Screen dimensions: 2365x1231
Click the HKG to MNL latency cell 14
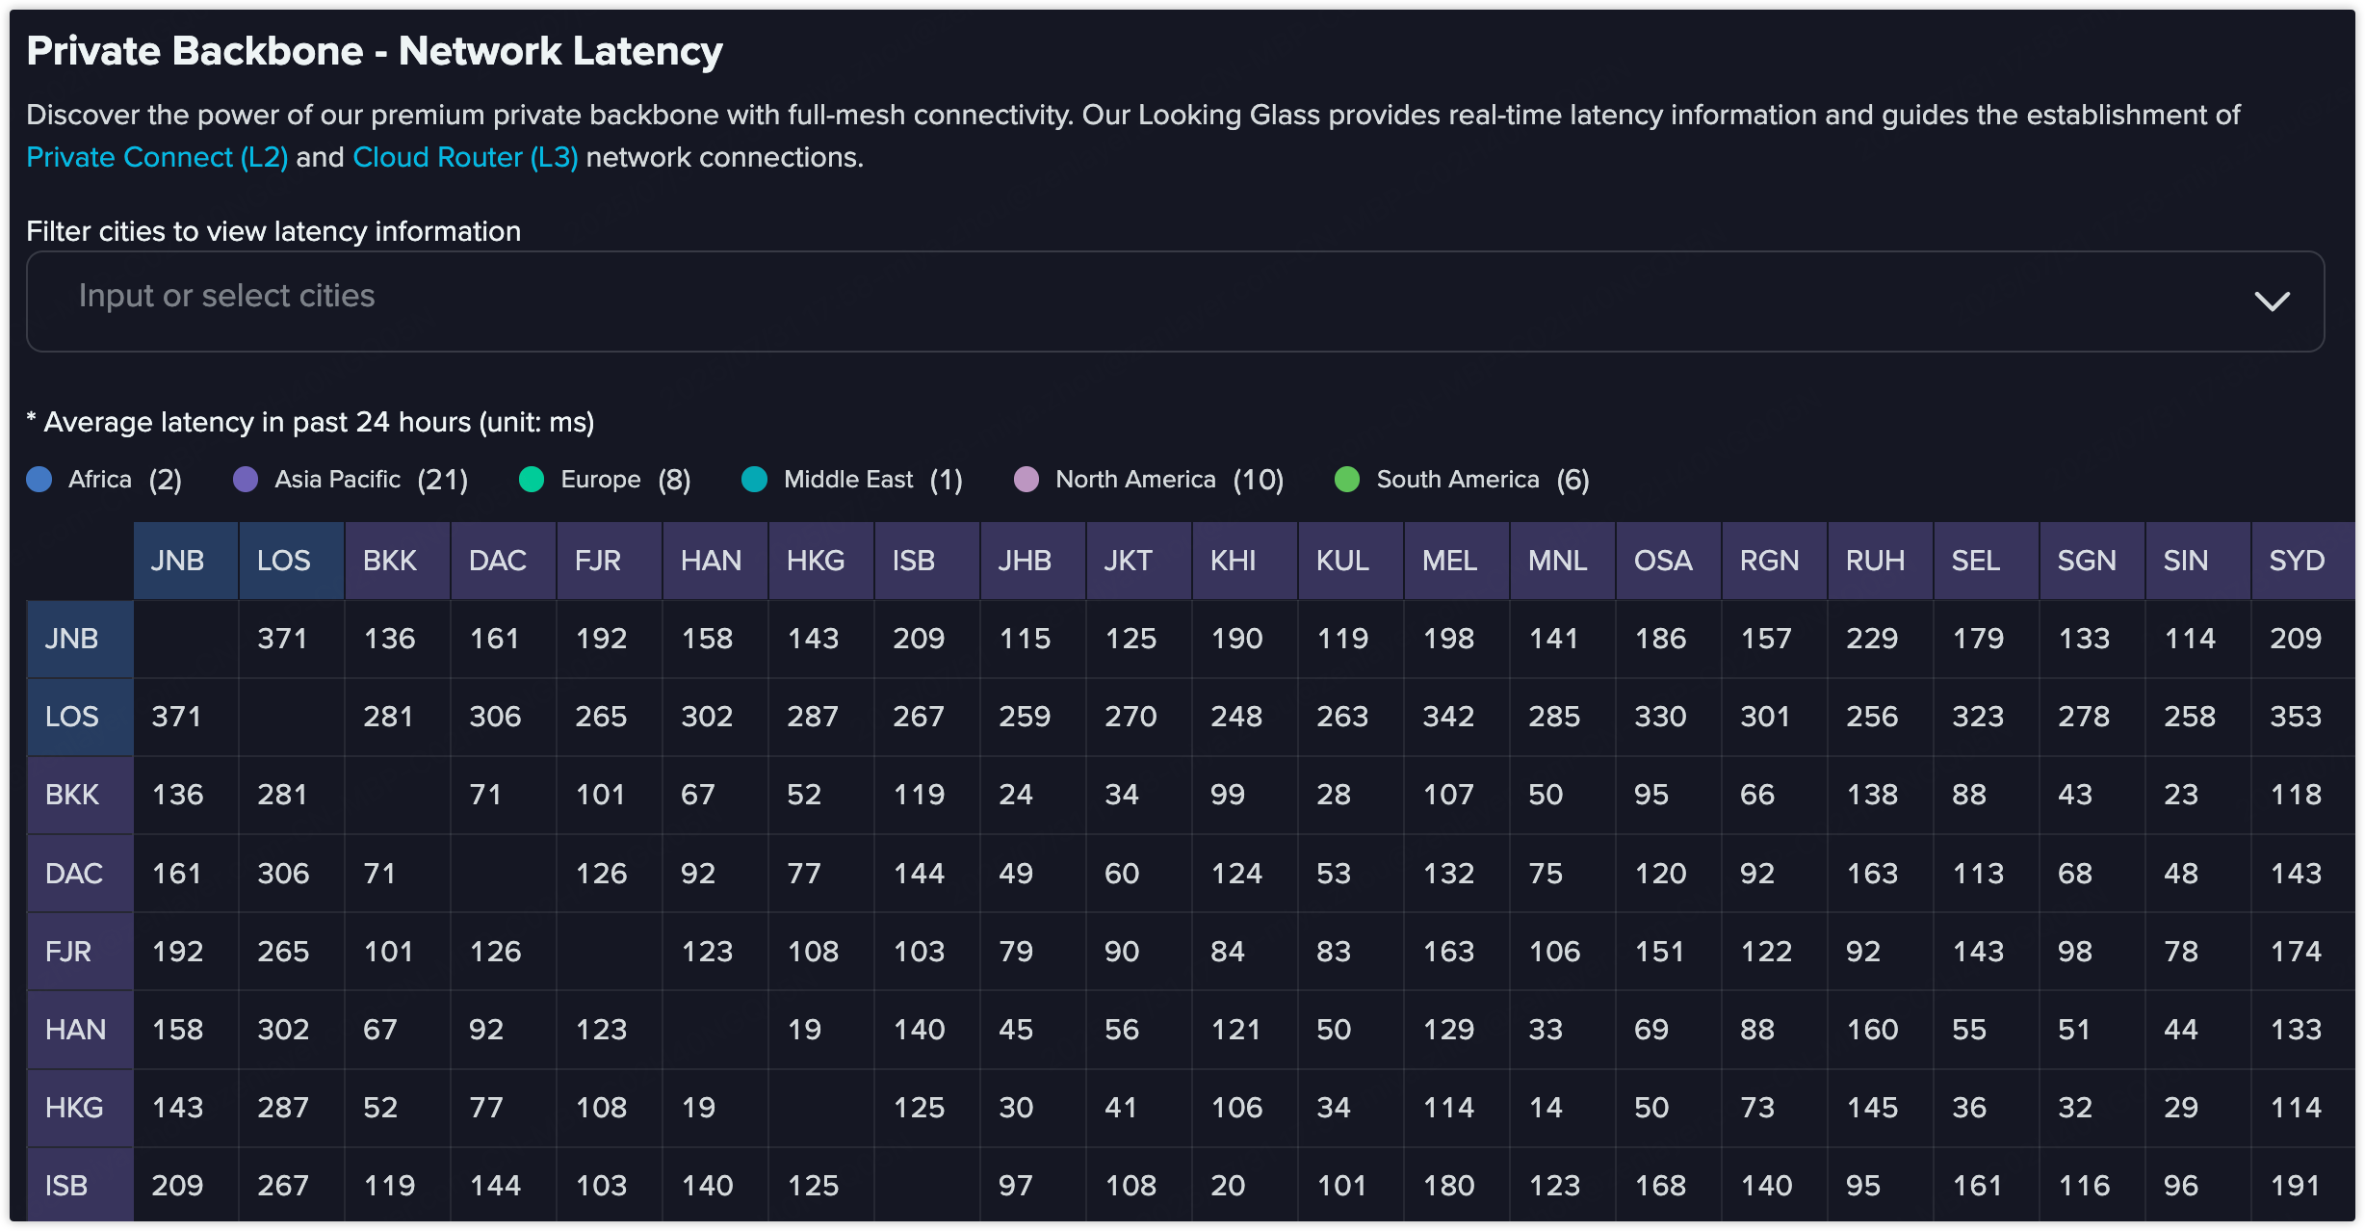point(1546,1108)
